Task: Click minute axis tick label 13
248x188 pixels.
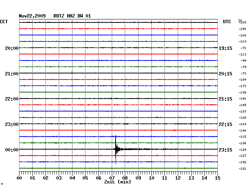Action: point(191,178)
